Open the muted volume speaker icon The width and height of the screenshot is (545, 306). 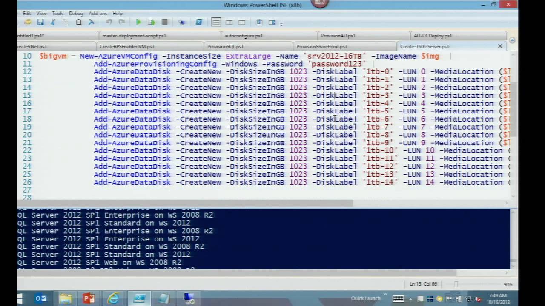pos(478,299)
